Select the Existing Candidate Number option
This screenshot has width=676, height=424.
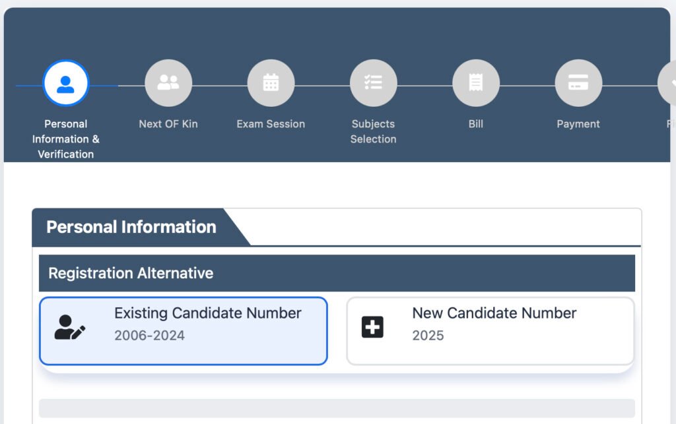coord(207,313)
